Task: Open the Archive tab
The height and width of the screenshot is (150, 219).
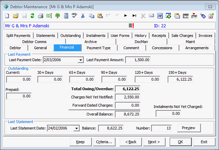Action: click(x=90, y=42)
